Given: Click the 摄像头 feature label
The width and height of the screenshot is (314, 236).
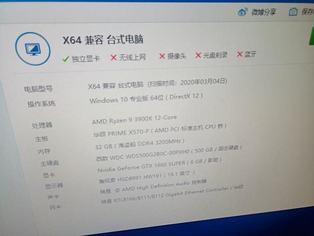Looking at the screenshot, I should click(177, 56).
